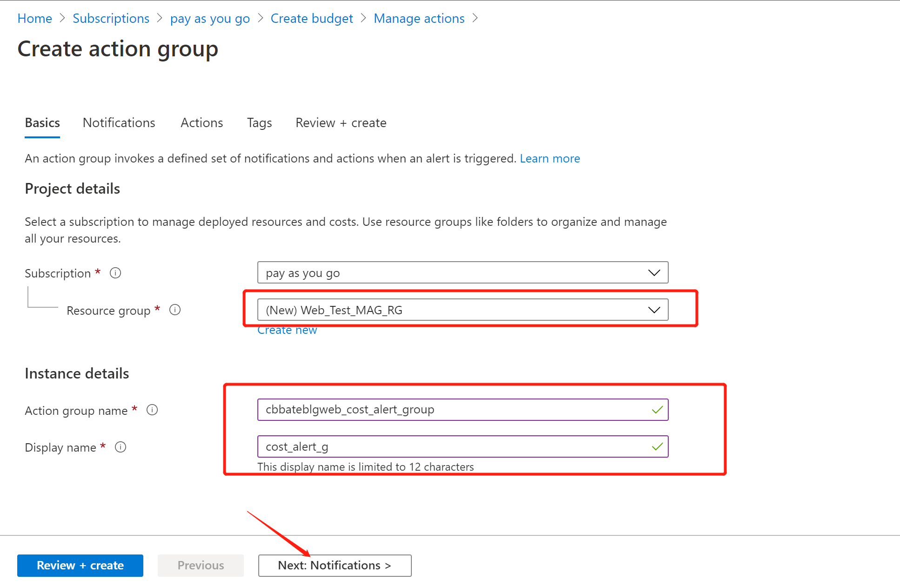
Task: Click the Previous button
Action: pos(201,565)
